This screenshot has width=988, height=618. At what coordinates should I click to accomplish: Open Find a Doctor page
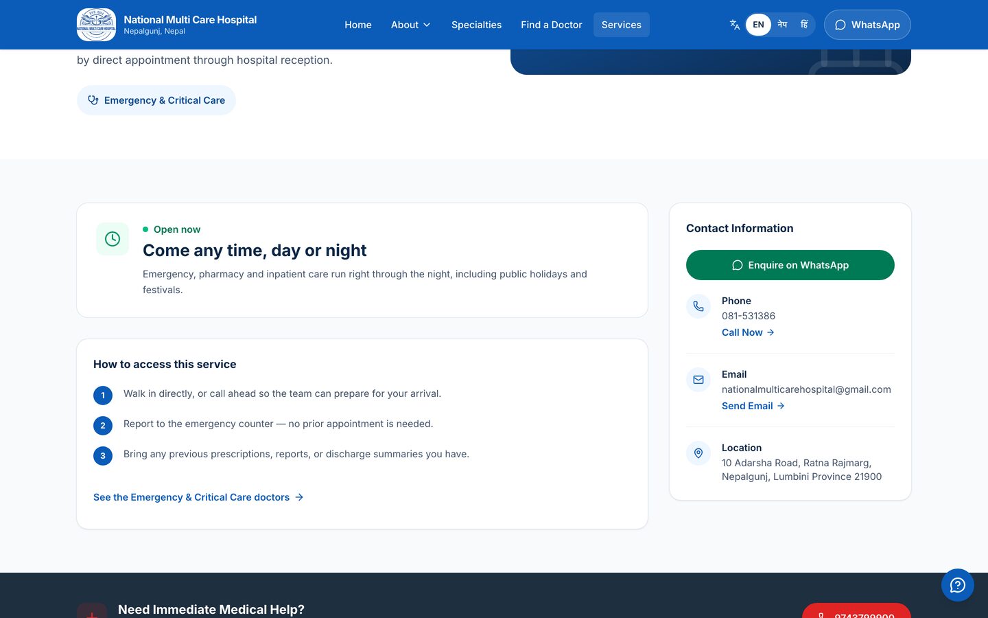click(552, 25)
